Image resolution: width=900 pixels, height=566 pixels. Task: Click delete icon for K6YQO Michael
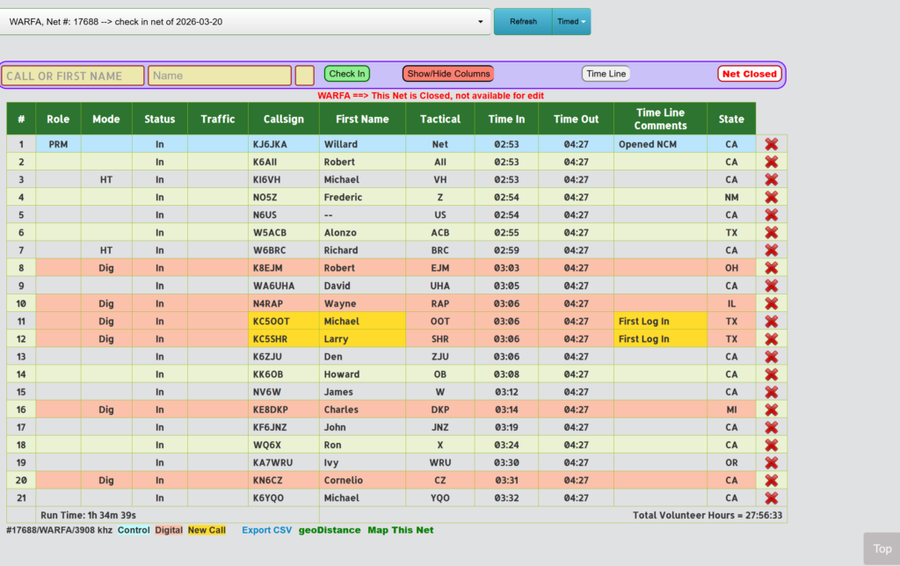point(772,498)
